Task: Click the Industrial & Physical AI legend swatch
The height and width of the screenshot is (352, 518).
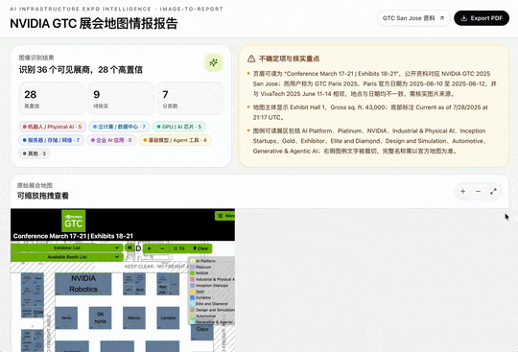Action: pos(193,279)
